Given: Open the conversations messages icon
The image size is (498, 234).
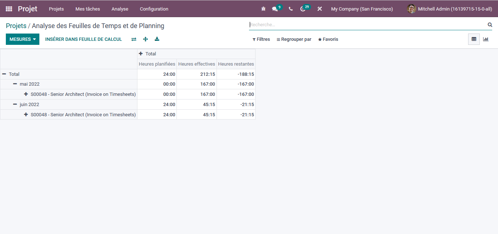Looking at the screenshot, I should tap(275, 9).
